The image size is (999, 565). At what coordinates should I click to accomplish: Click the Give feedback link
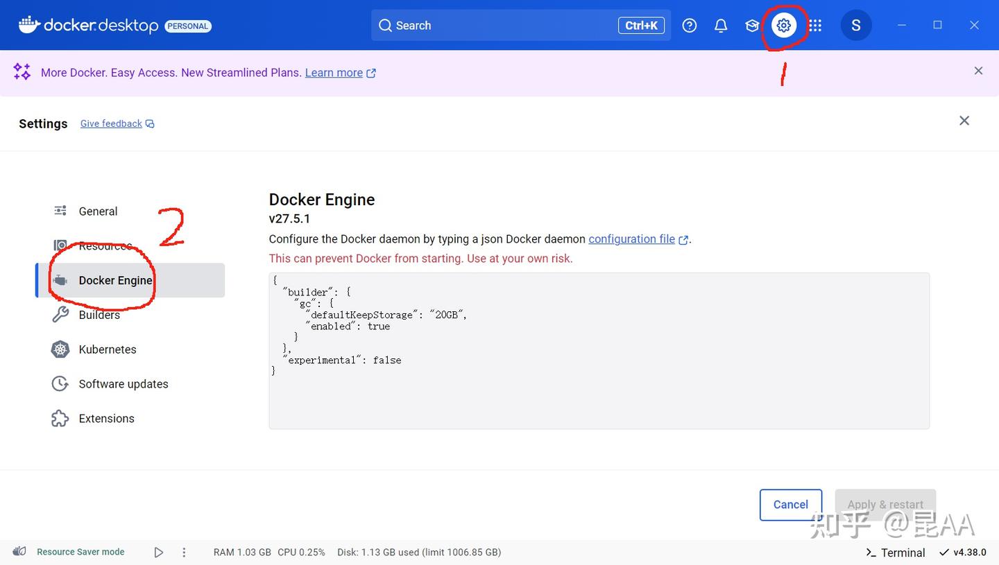[x=111, y=123]
